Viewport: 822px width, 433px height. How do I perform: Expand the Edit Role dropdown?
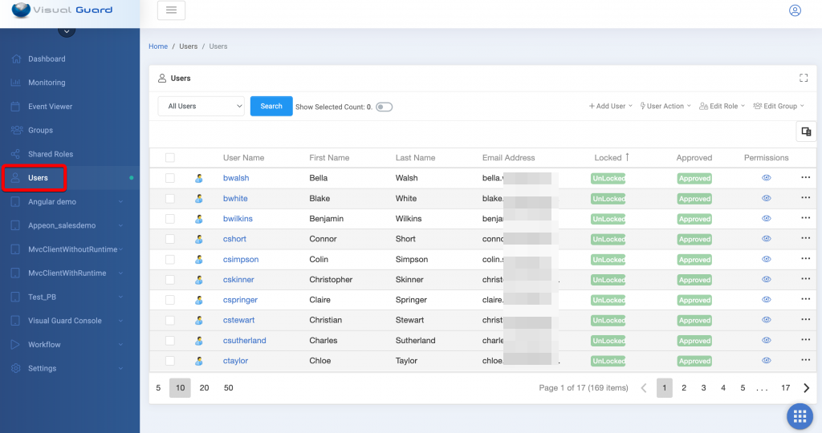pyautogui.click(x=722, y=106)
